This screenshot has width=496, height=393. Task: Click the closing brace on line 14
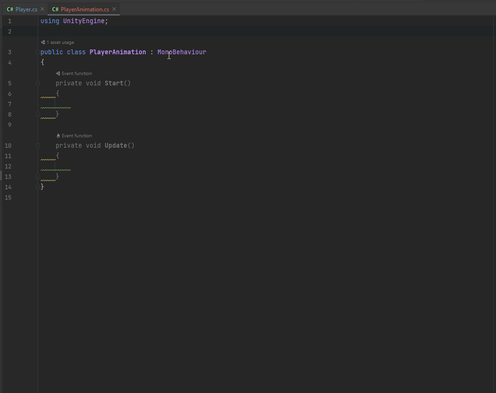(x=42, y=187)
